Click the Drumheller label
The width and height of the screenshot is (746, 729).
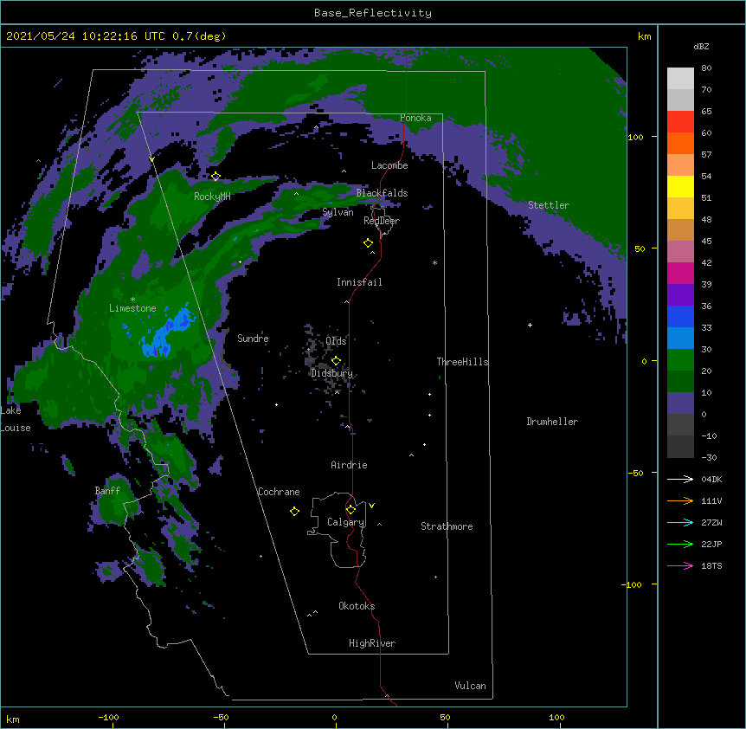(x=552, y=422)
